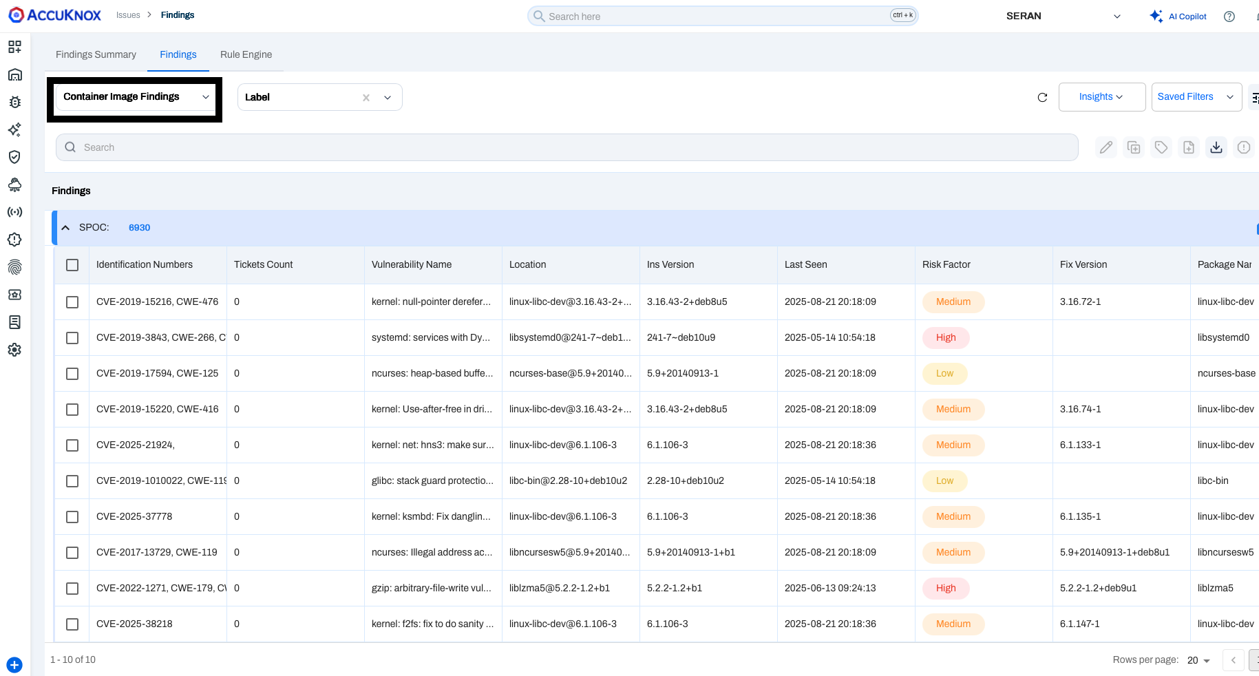Open the Rule Engine tab

tap(246, 54)
